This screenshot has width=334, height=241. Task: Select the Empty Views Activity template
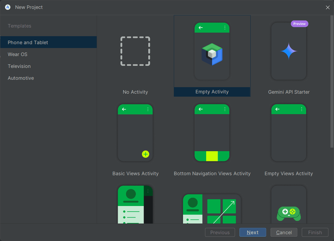click(289, 133)
